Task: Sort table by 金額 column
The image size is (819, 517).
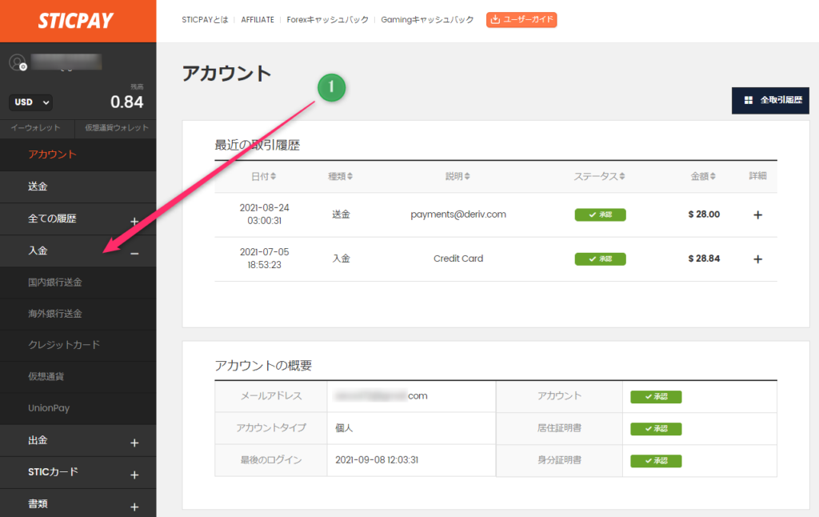Action: coord(703,176)
